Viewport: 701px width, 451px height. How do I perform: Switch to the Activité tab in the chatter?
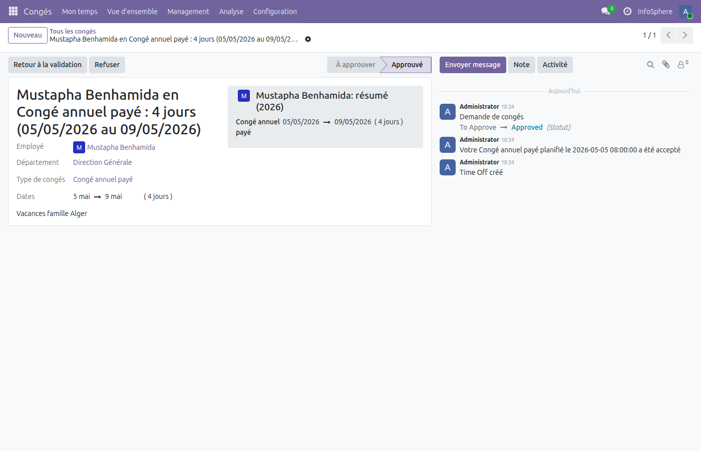click(x=555, y=65)
